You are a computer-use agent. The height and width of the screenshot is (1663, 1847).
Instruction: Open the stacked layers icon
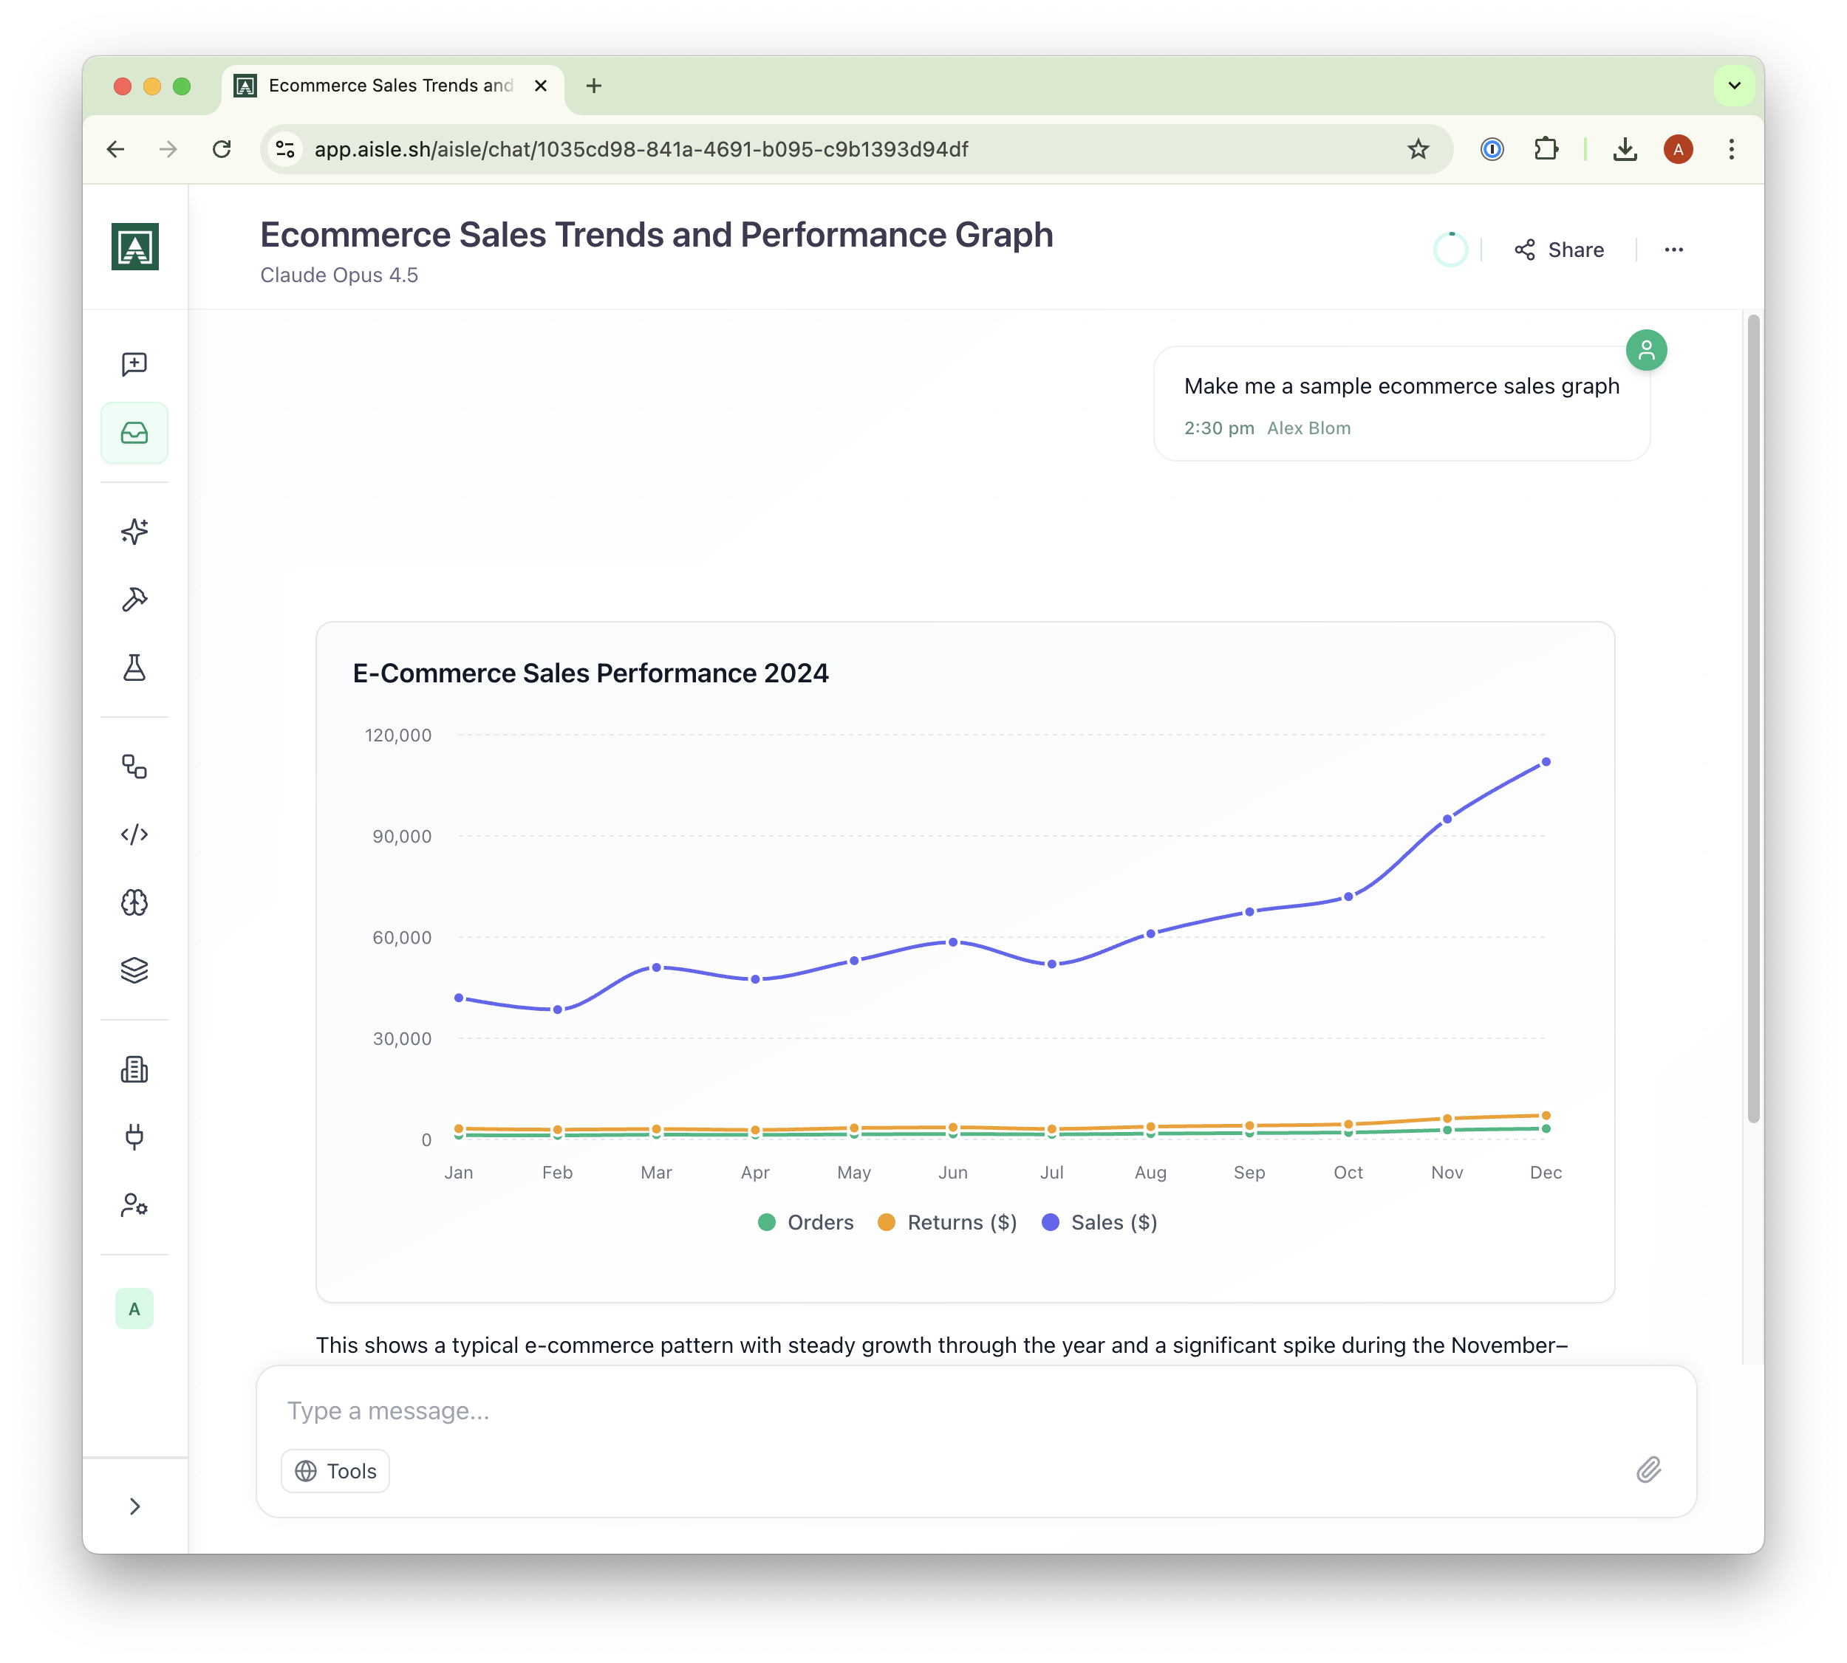[134, 970]
